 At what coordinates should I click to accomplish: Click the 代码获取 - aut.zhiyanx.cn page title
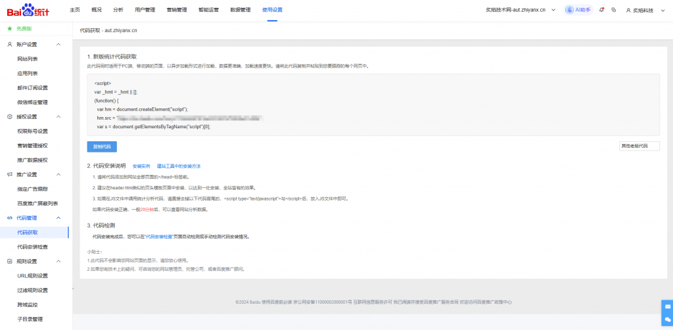[108, 31]
